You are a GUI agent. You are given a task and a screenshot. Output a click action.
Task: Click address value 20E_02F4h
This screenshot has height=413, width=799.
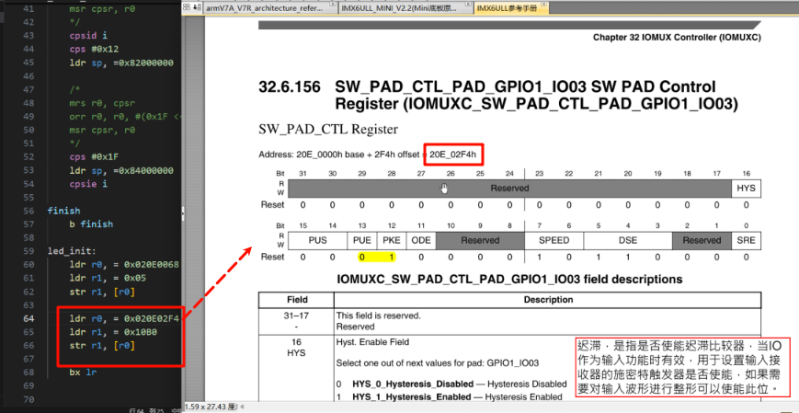[x=453, y=155]
